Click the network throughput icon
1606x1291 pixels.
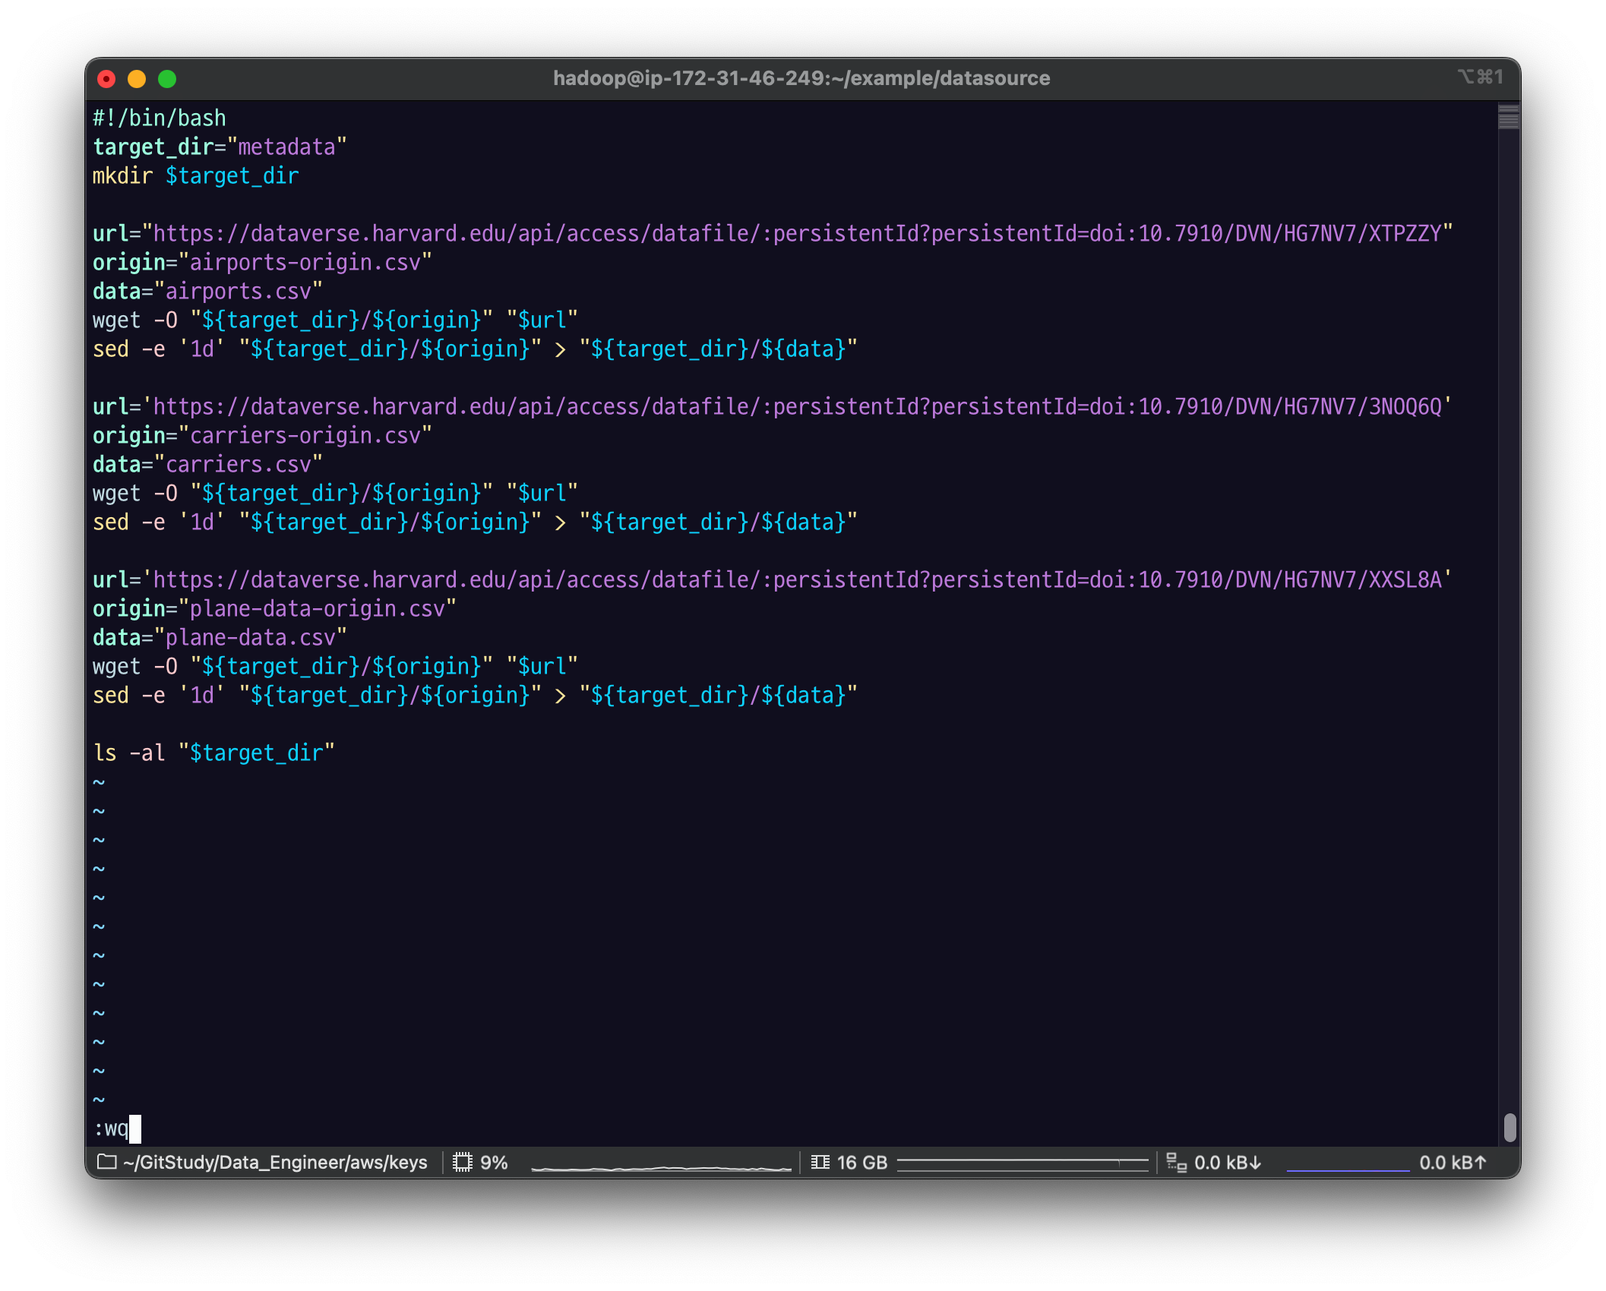1176,1162
